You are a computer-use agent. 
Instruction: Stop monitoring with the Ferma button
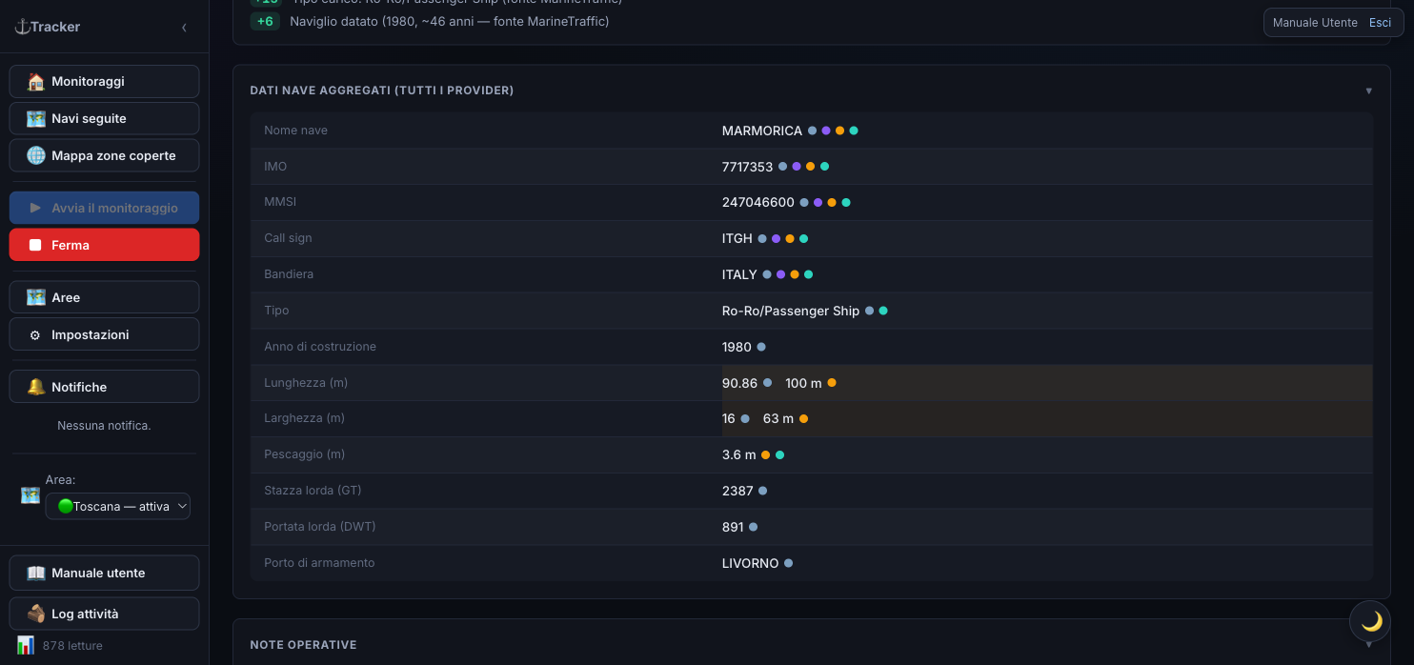pos(105,245)
